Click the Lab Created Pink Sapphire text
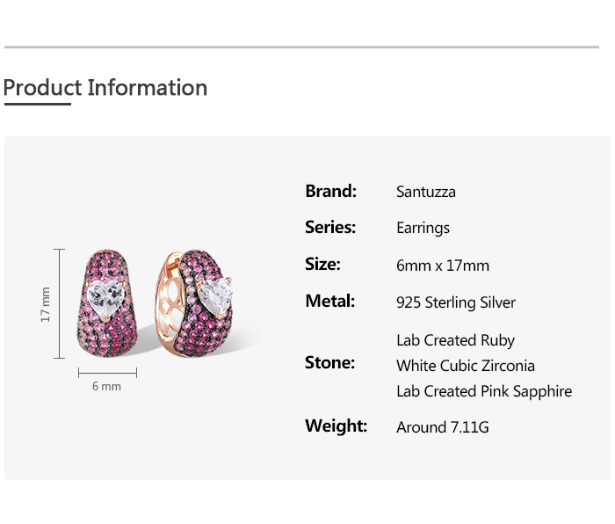 [484, 391]
